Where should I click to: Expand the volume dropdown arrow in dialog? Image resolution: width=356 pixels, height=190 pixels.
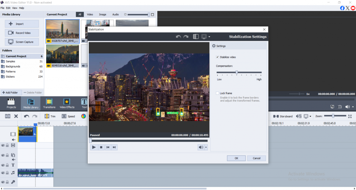206,147
